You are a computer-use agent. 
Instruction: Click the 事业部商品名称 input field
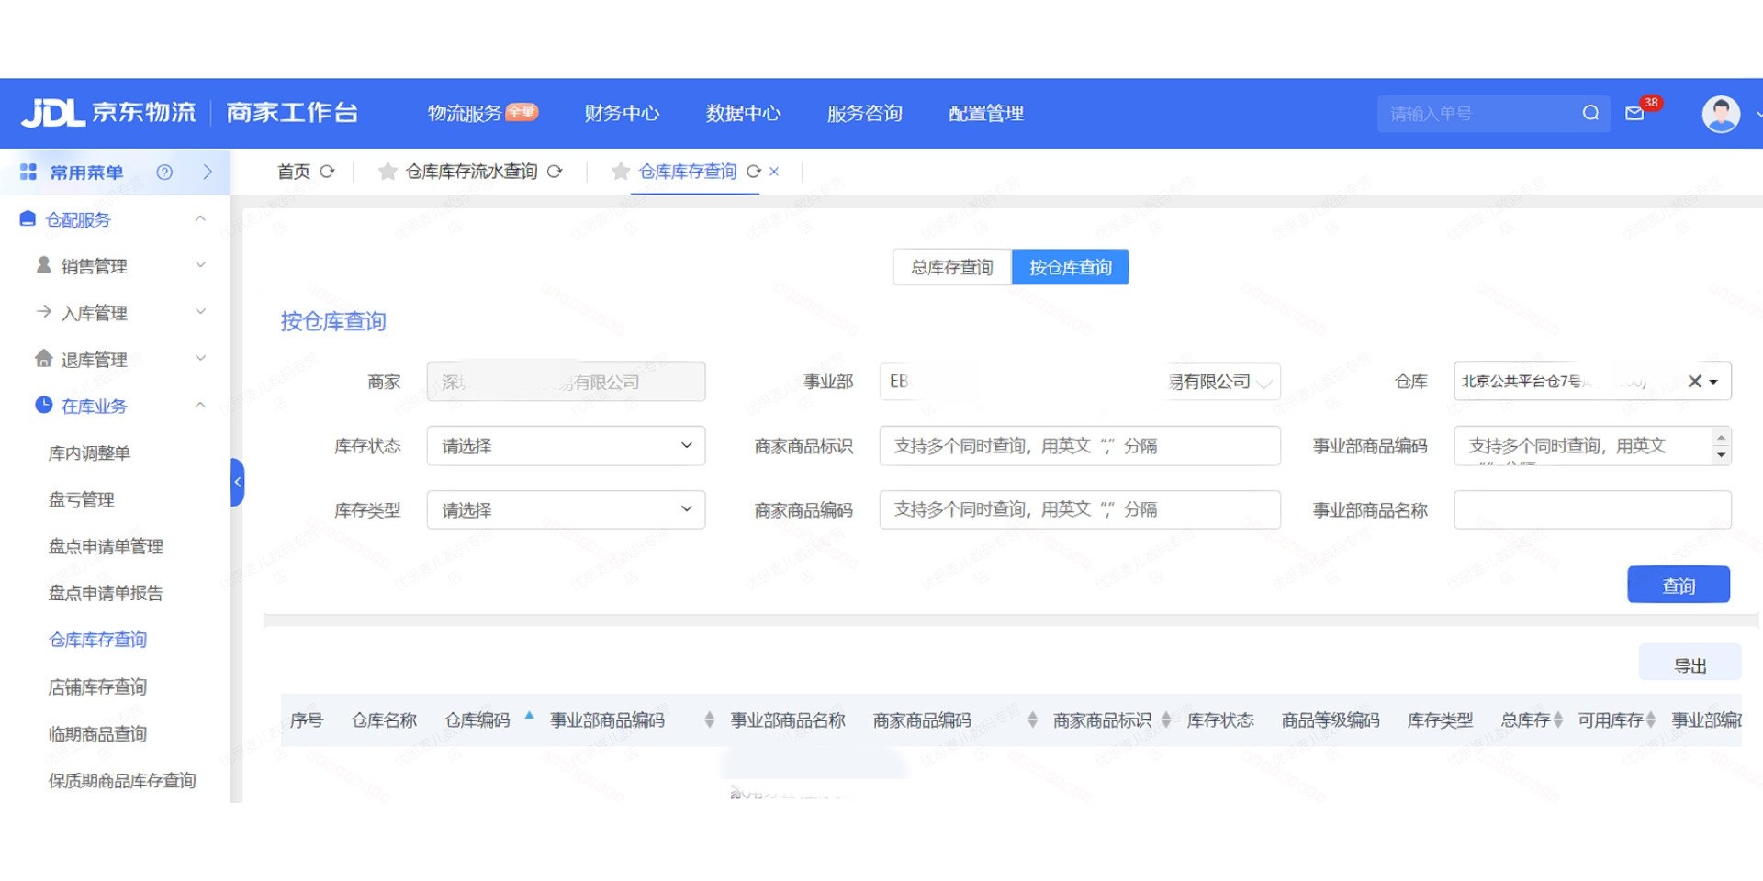coord(1592,509)
